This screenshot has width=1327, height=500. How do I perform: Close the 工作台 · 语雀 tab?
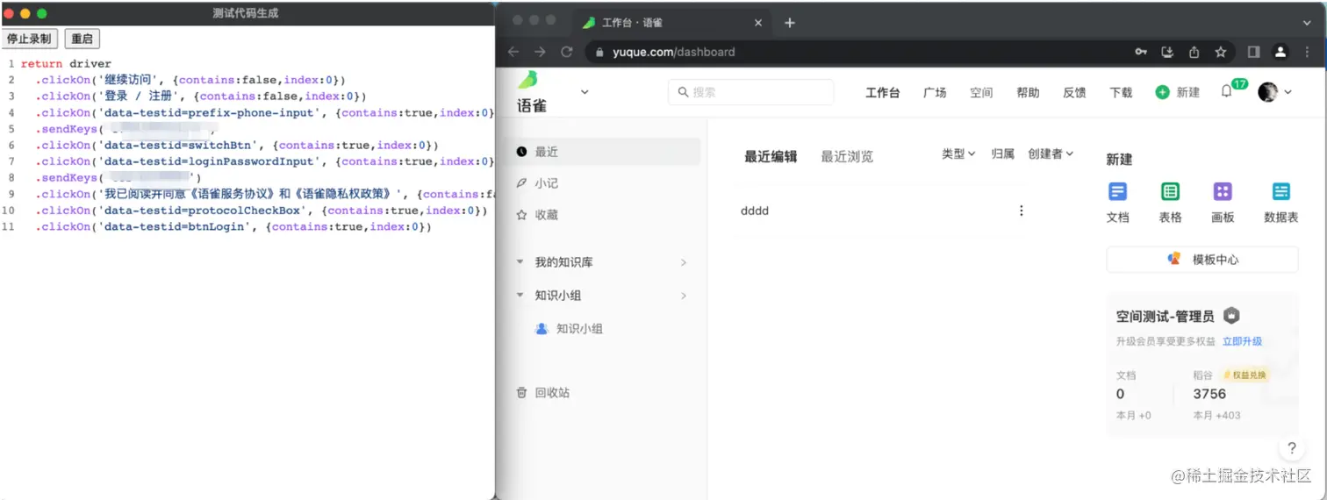(757, 23)
